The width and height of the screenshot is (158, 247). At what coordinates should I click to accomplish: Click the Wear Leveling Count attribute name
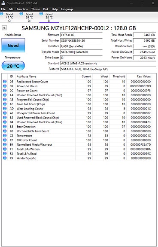tap(30, 109)
